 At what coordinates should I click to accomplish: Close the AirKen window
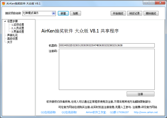point(160,3)
